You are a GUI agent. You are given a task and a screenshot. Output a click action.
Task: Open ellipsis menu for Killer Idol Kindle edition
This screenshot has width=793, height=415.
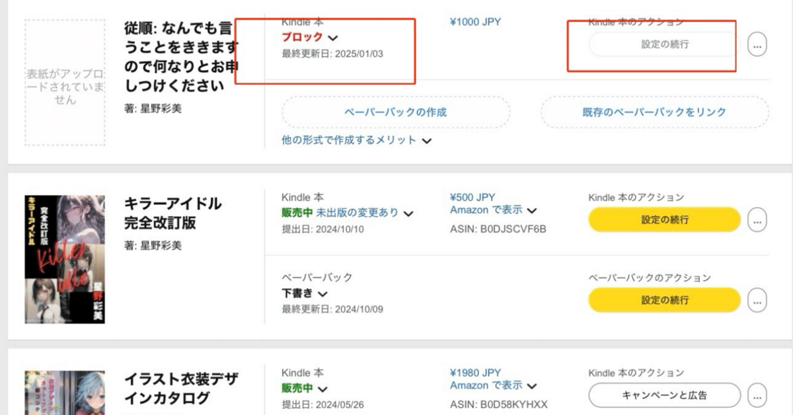click(x=757, y=219)
